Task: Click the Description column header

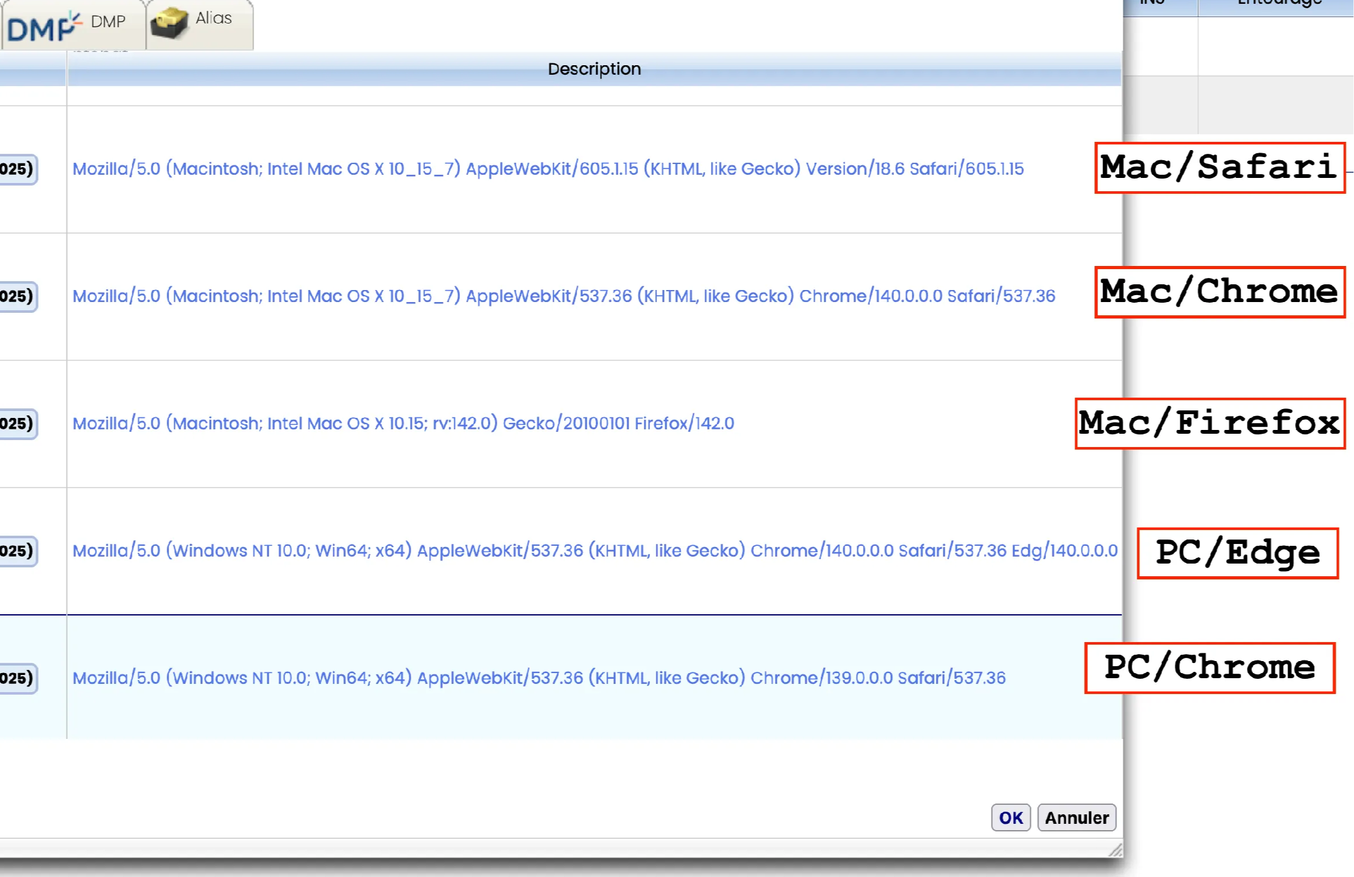Action: [594, 69]
